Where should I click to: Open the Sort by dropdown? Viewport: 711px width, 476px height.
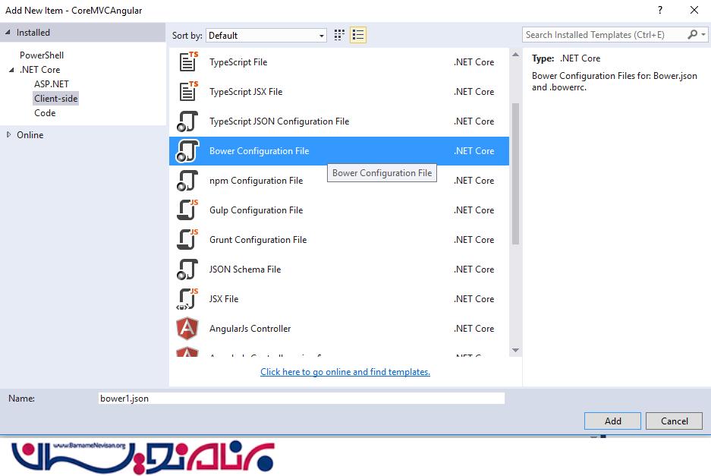tap(266, 36)
